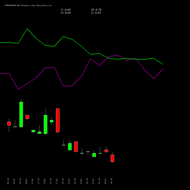Click the small red candle on 06 Jul
190x190 pixels.
9,123
